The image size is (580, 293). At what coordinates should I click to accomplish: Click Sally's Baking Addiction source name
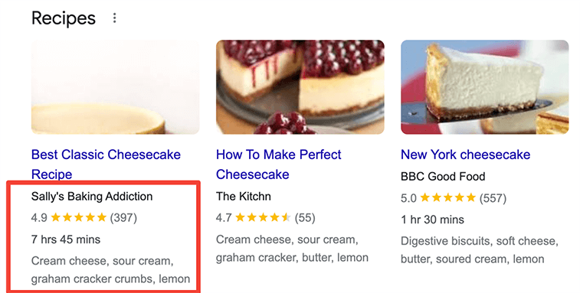[92, 196]
